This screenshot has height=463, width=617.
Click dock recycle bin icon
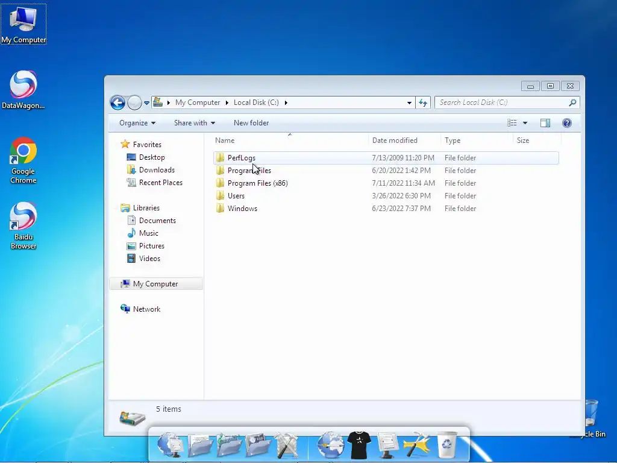[x=448, y=445]
